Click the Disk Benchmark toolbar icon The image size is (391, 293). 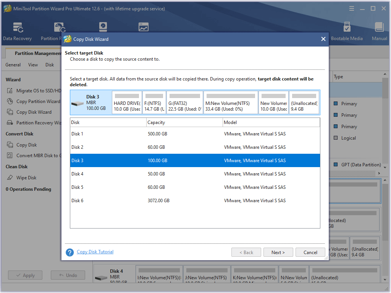tap(103, 27)
